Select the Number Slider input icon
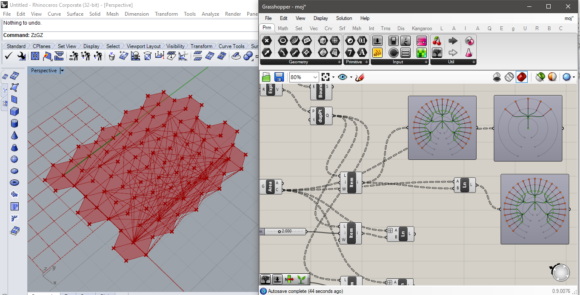580x295 pixels. point(377,41)
